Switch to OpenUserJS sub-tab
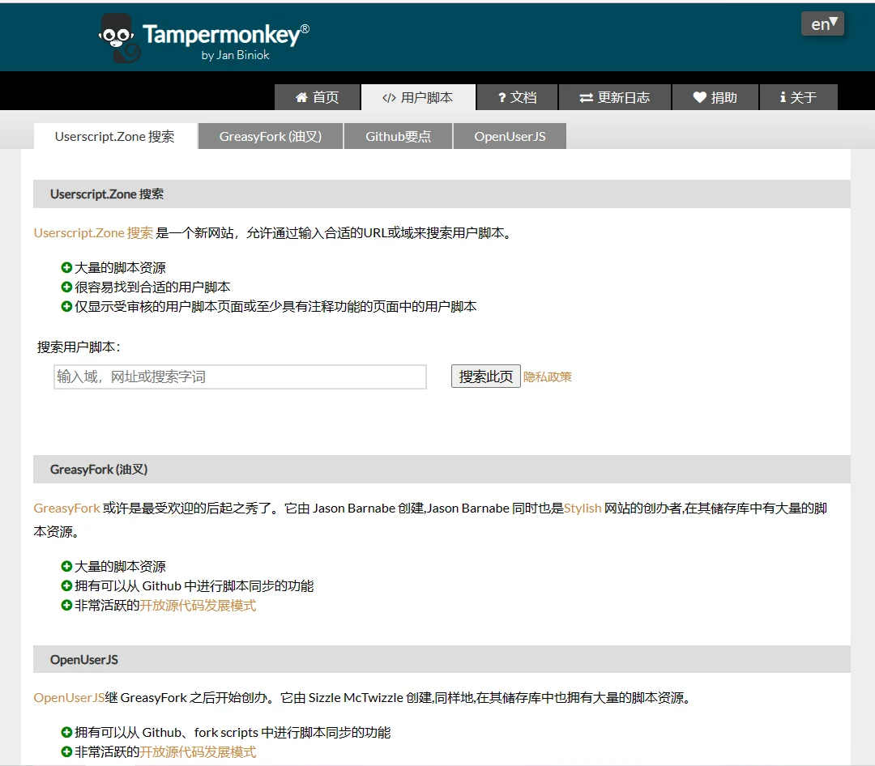The height and width of the screenshot is (766, 875). coord(510,137)
